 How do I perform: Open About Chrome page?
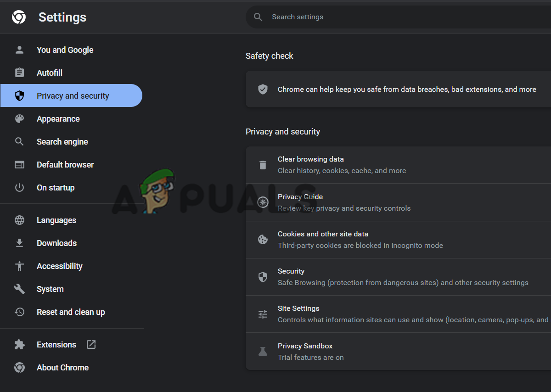tap(62, 368)
